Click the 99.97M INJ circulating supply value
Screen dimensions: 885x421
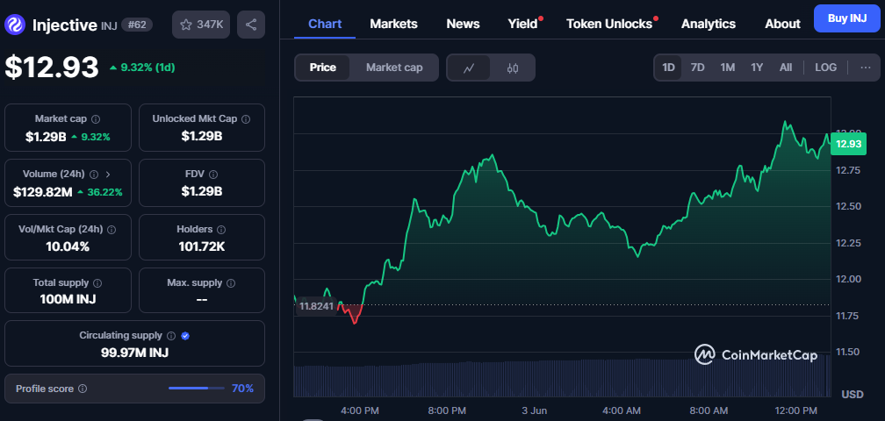click(134, 353)
